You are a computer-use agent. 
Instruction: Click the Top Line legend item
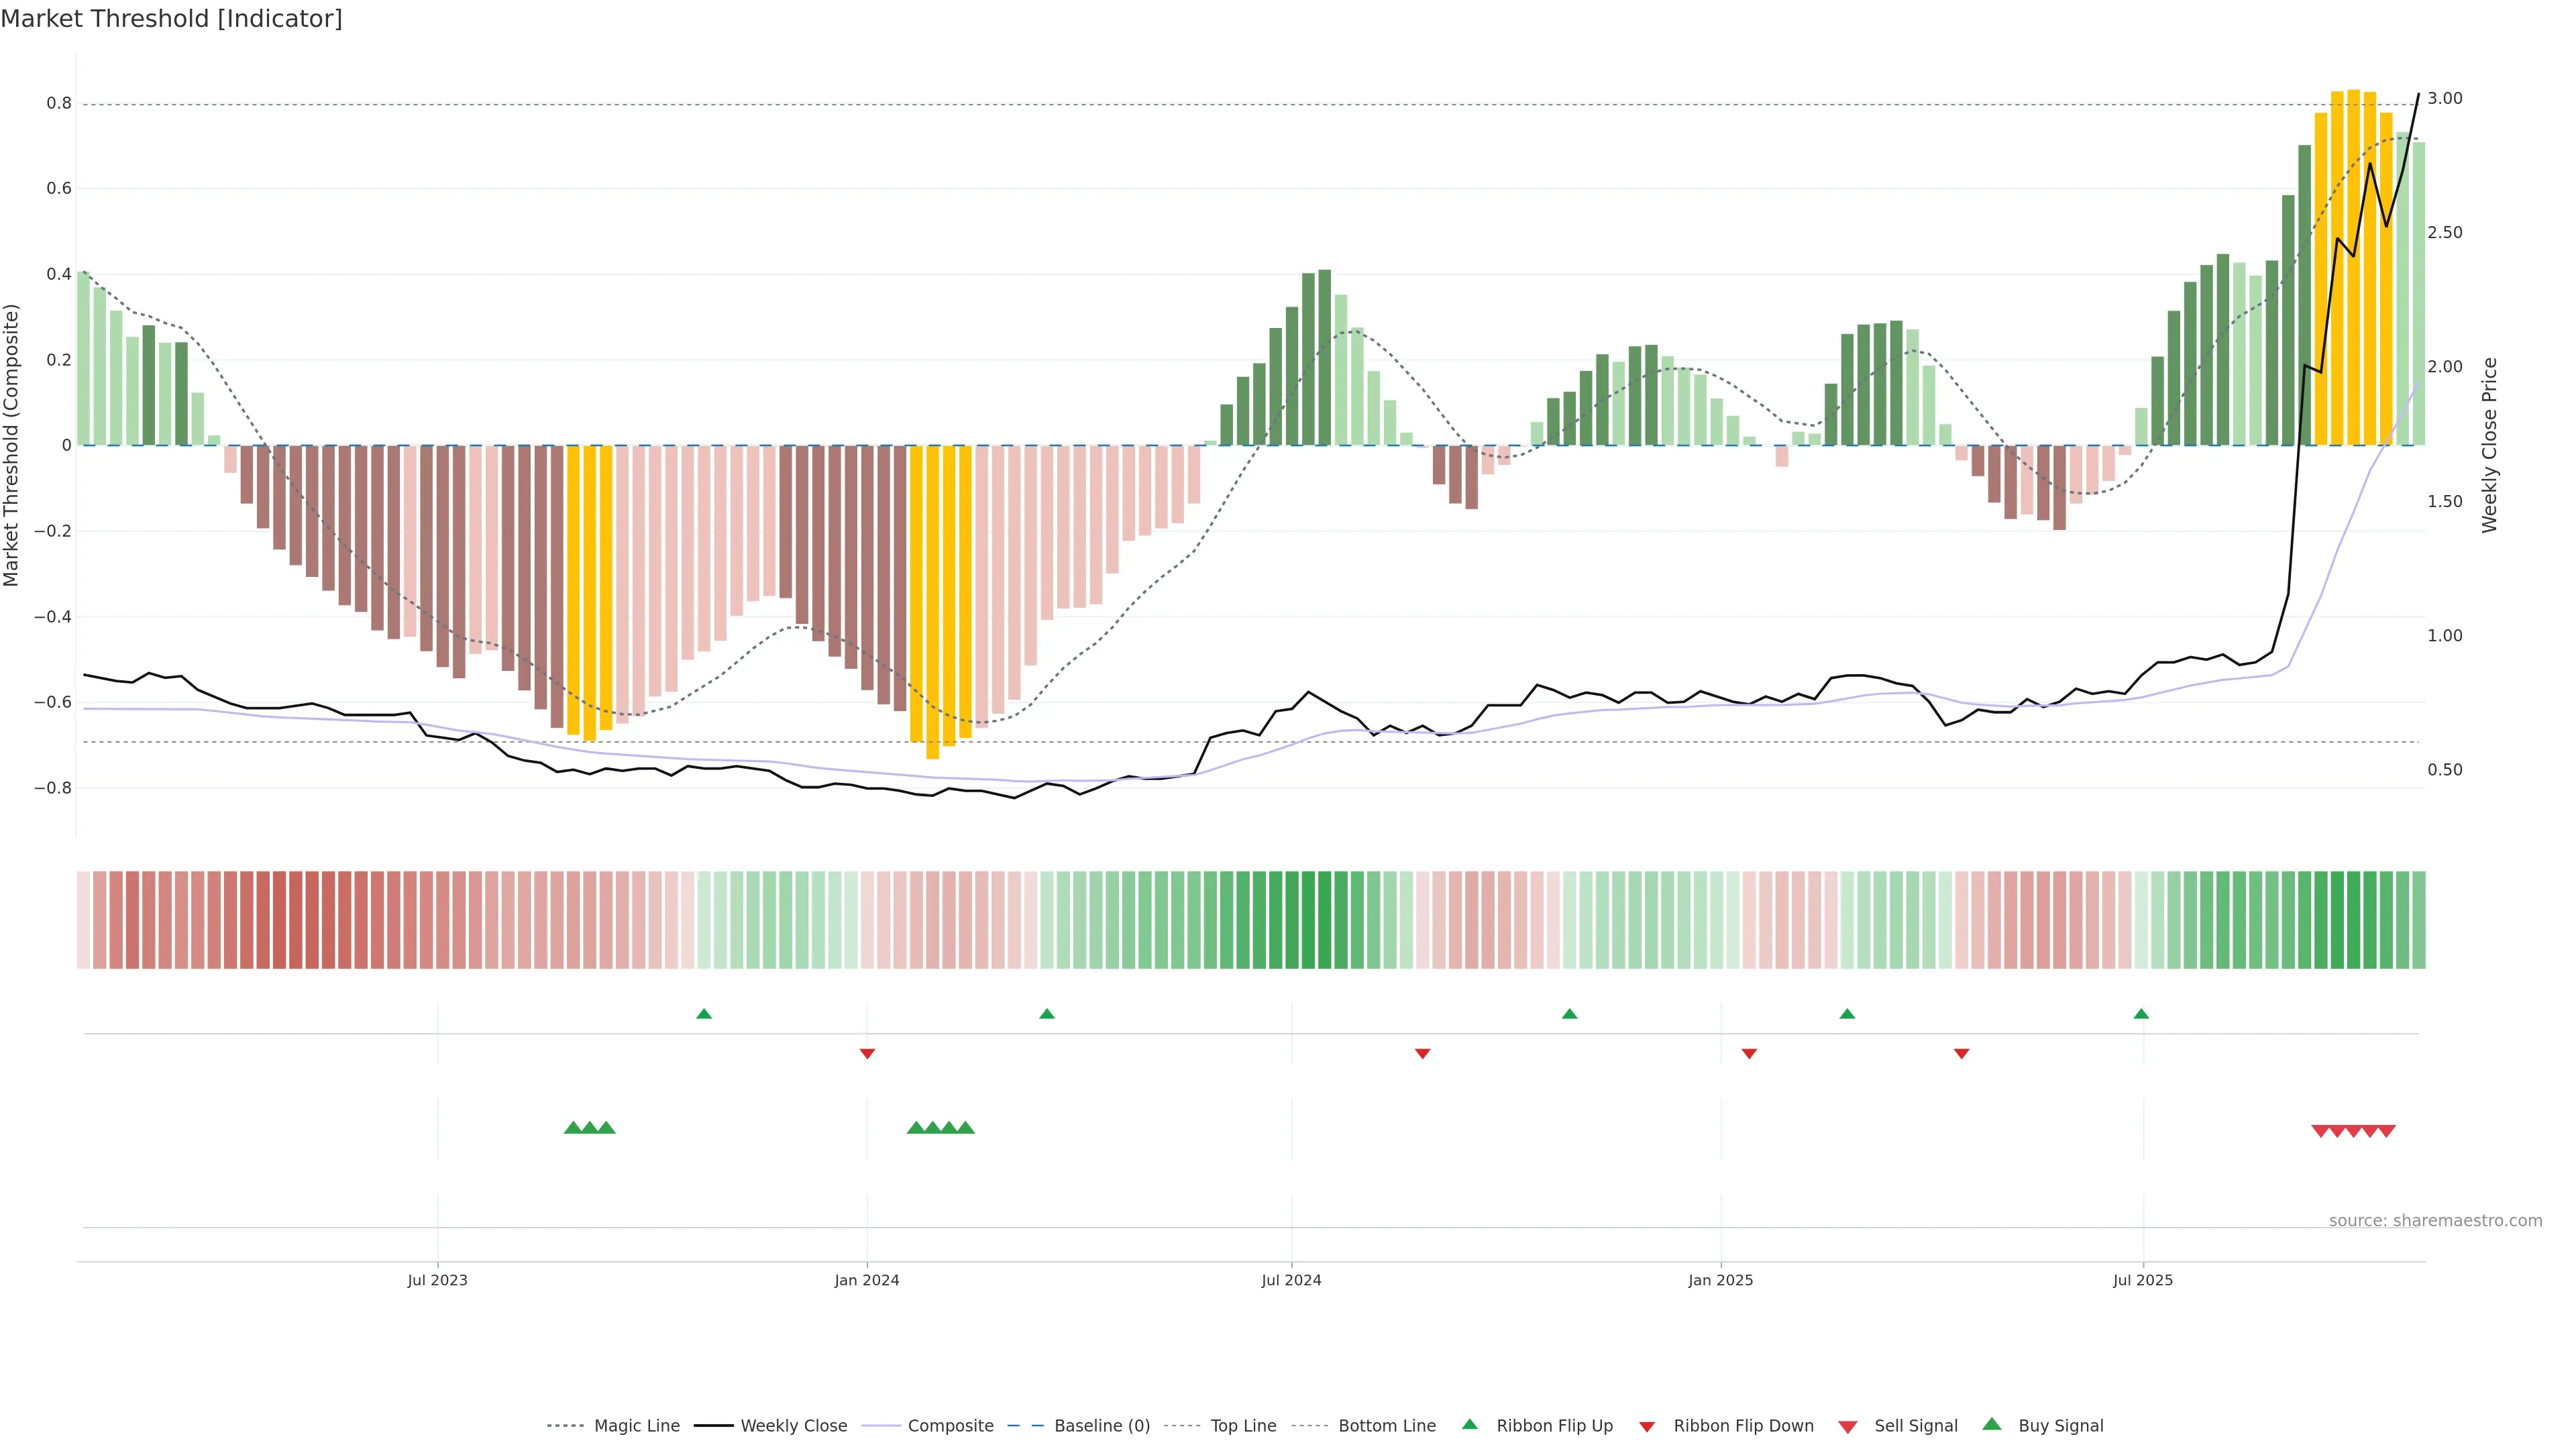click(1243, 1426)
